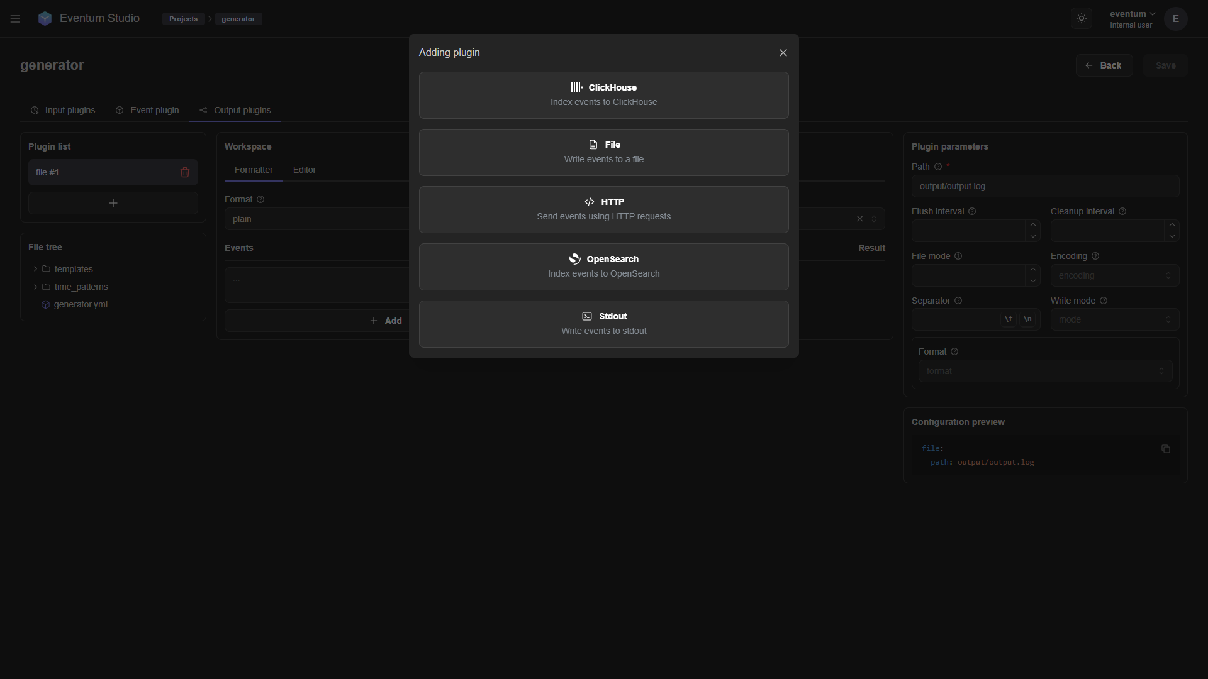Select the HTTP plugin option
The height and width of the screenshot is (679, 1208).
pos(603,209)
